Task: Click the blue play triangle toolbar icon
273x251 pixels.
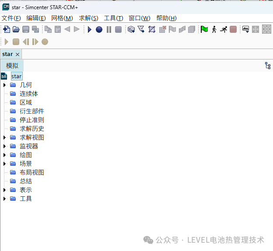Action: coord(90,29)
